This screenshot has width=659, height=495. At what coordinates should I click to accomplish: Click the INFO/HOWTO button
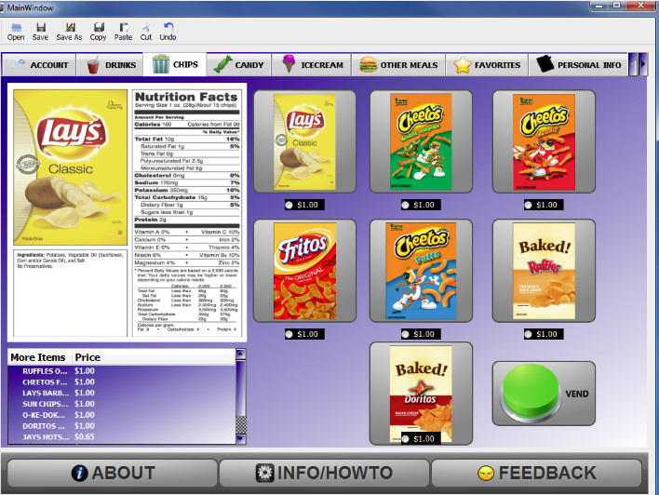click(x=325, y=473)
